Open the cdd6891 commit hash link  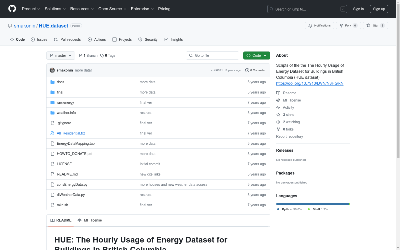click(217, 70)
